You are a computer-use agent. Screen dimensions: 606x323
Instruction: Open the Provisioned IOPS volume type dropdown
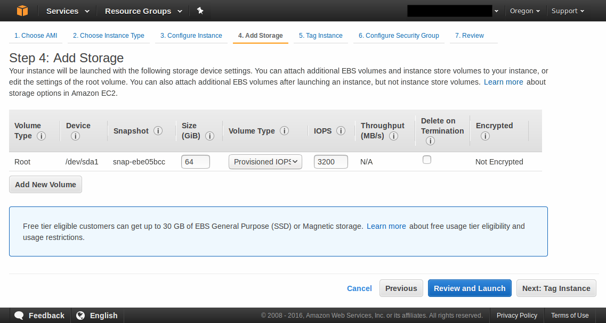tap(265, 162)
